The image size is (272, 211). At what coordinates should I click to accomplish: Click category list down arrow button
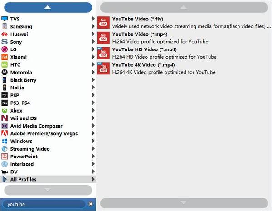[48, 190]
